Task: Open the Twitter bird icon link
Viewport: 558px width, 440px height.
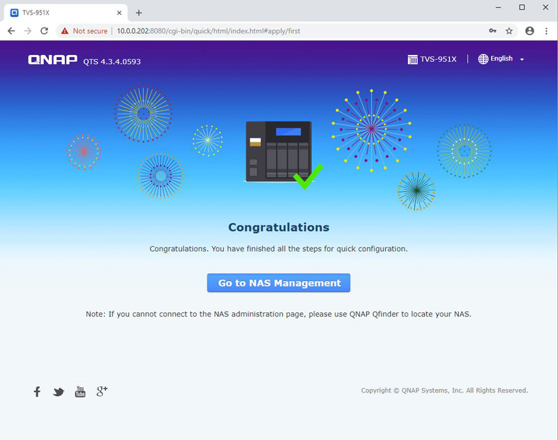Action: (x=59, y=392)
